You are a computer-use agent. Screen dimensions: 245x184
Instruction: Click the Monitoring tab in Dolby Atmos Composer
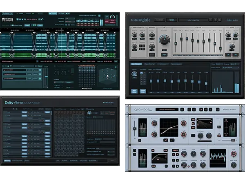(7, 161)
